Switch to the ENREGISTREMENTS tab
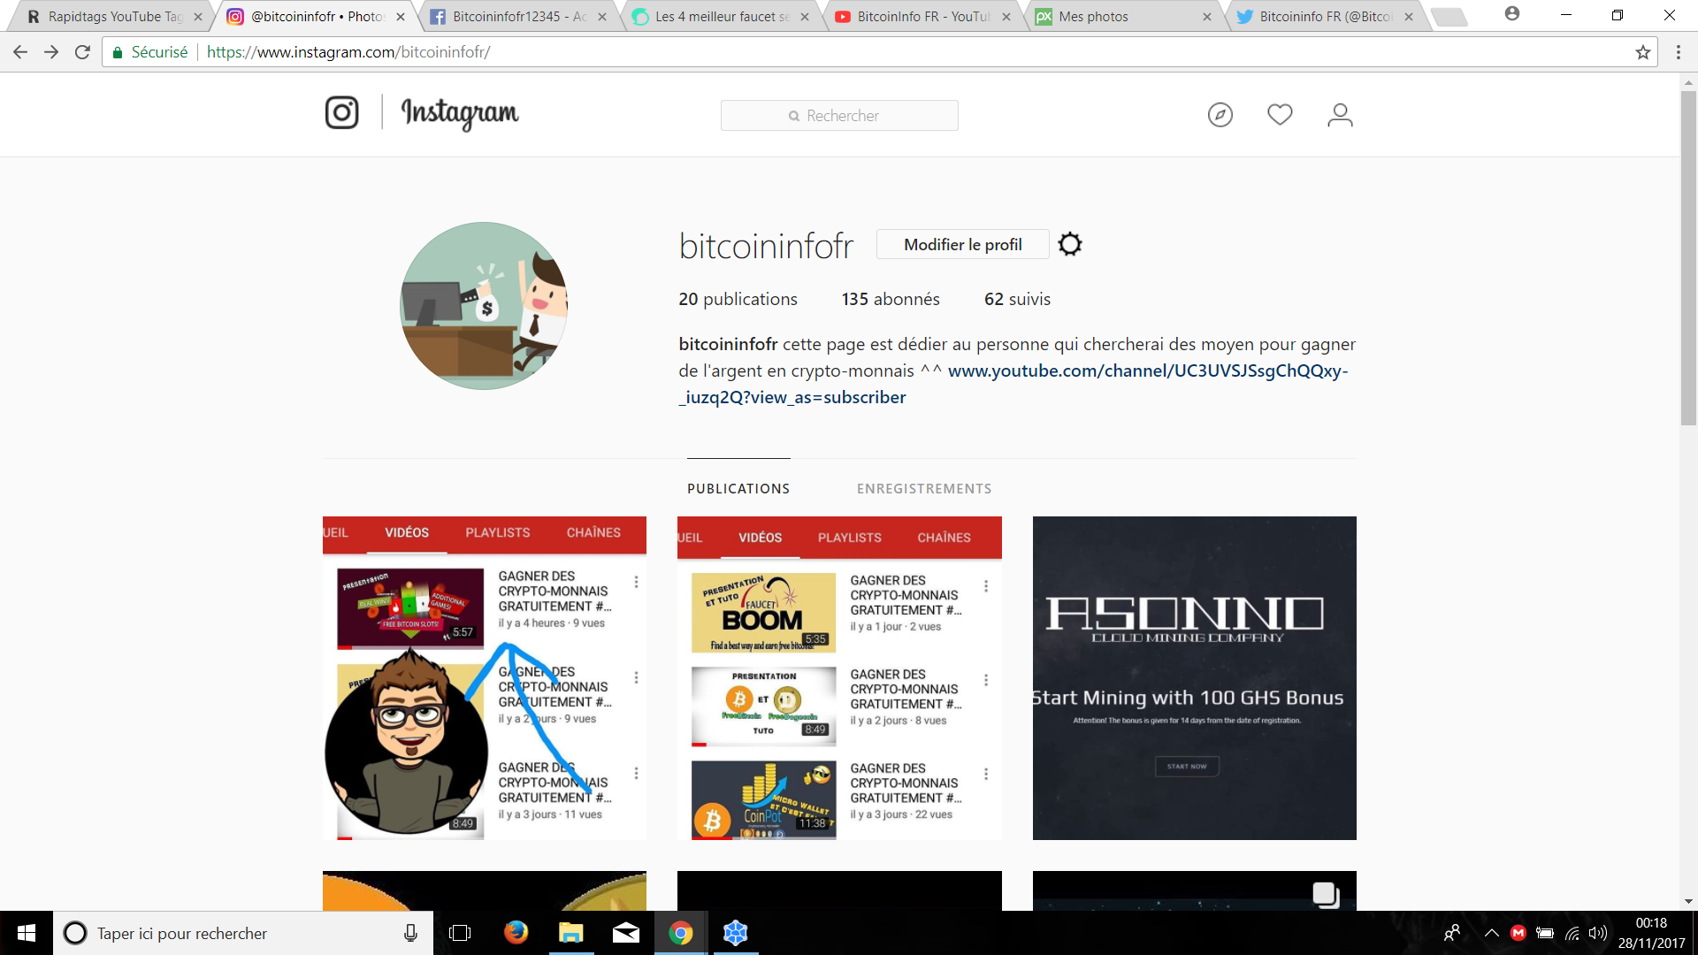This screenshot has width=1698, height=955. point(923,488)
